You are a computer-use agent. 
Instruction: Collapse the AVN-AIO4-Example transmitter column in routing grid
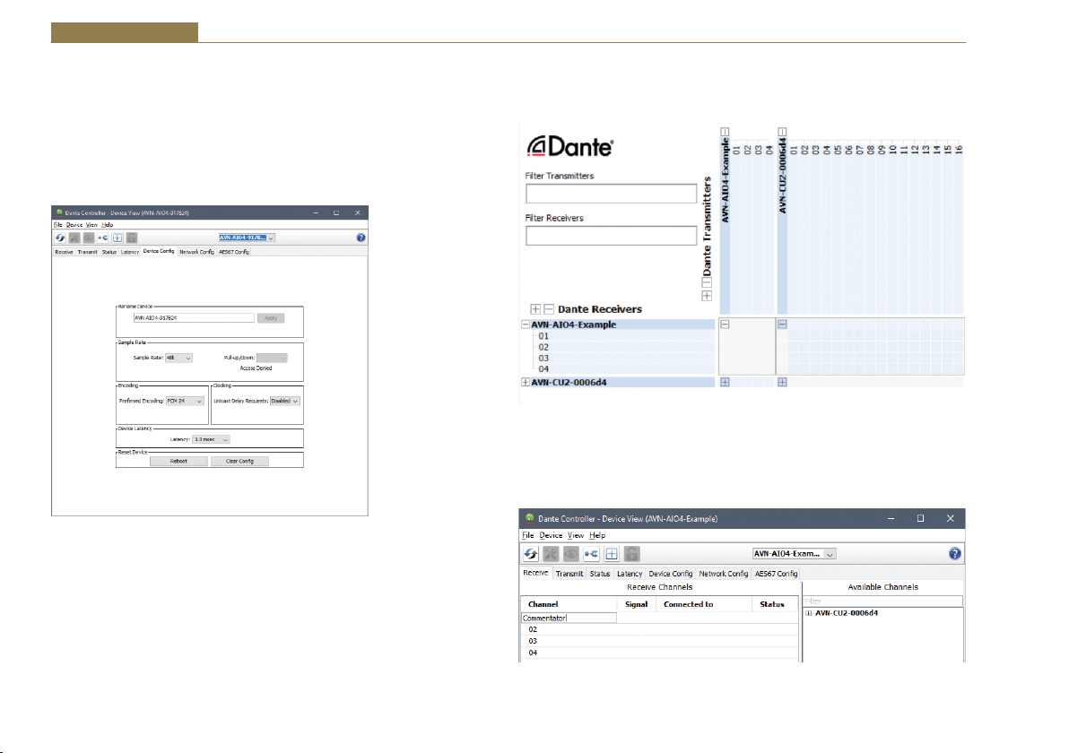(725, 132)
